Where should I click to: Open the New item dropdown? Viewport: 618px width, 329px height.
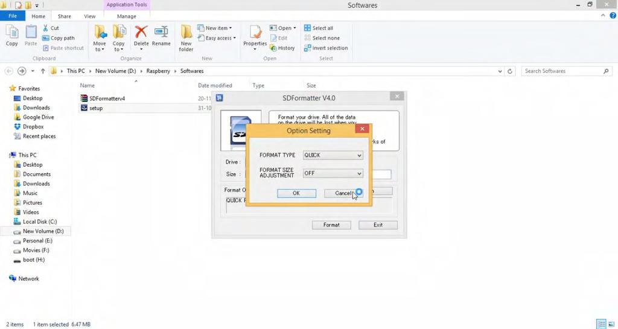tap(215, 28)
